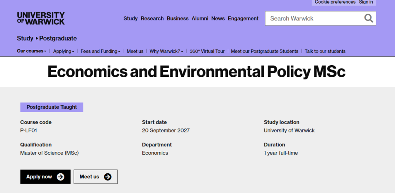Open the Business top menu
Viewport: 395px width, 193px height.
click(x=178, y=19)
